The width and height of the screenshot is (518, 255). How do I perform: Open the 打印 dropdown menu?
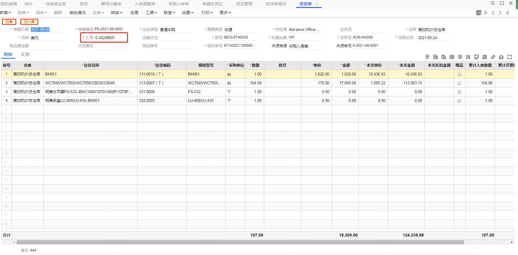[207, 13]
